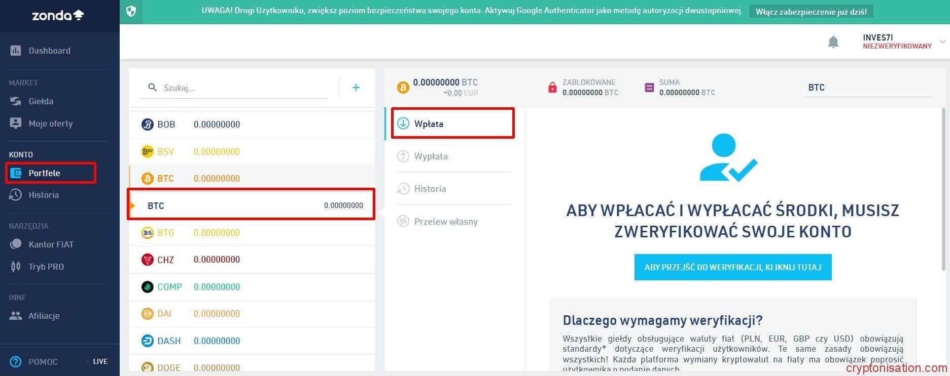Click the Szukaj search field

pyautogui.click(x=242, y=88)
